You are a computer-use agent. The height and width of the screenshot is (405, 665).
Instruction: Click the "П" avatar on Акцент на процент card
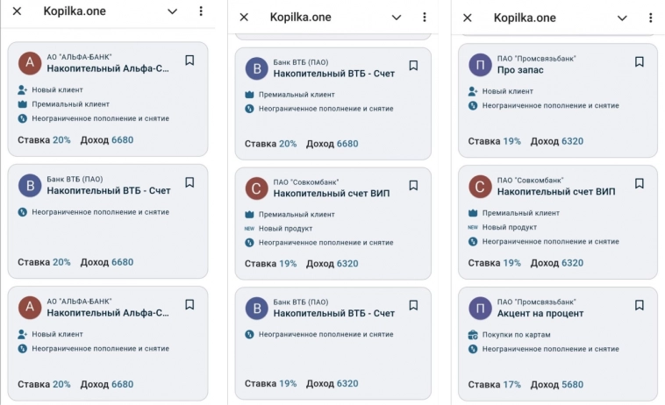pos(480,308)
